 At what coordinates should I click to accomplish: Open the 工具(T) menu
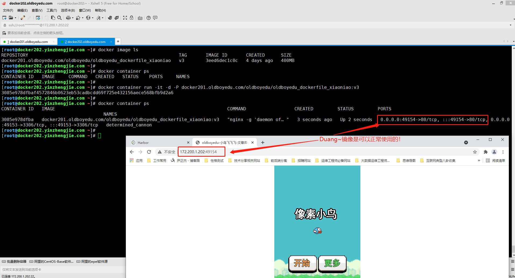tap(52, 10)
